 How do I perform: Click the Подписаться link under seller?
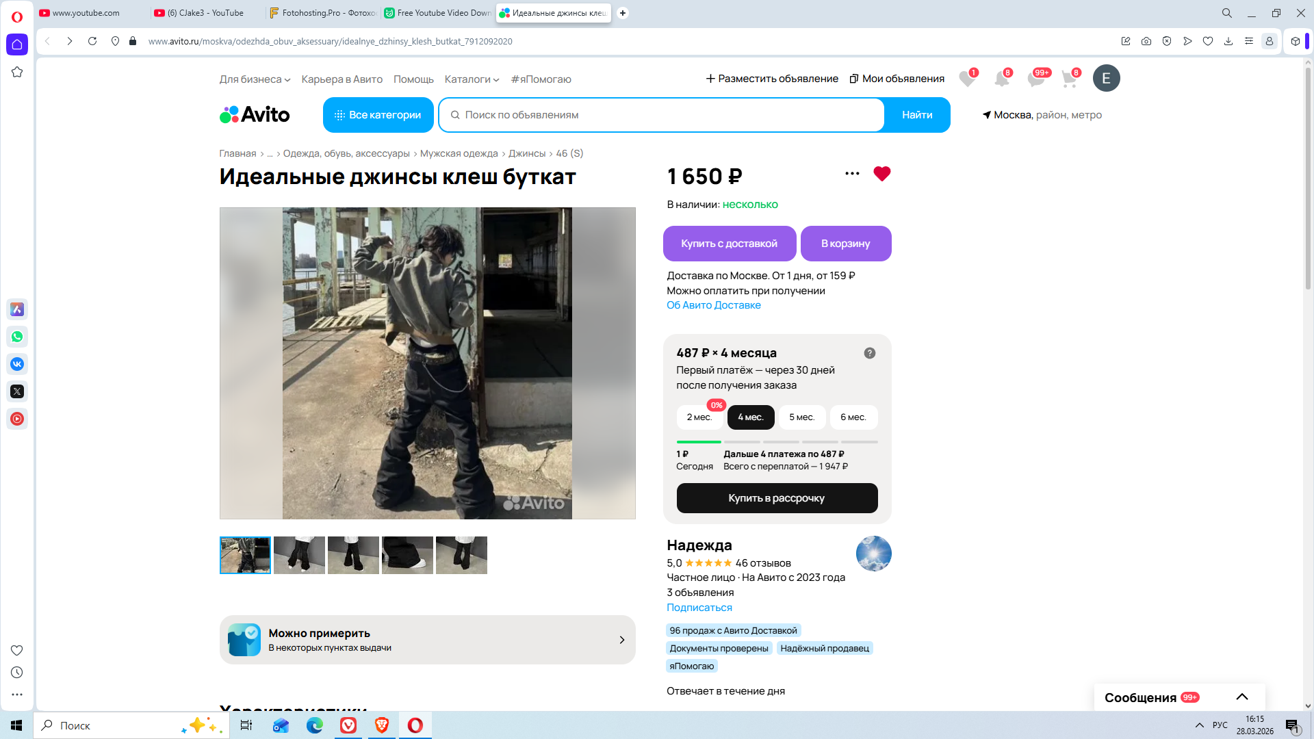[699, 608]
